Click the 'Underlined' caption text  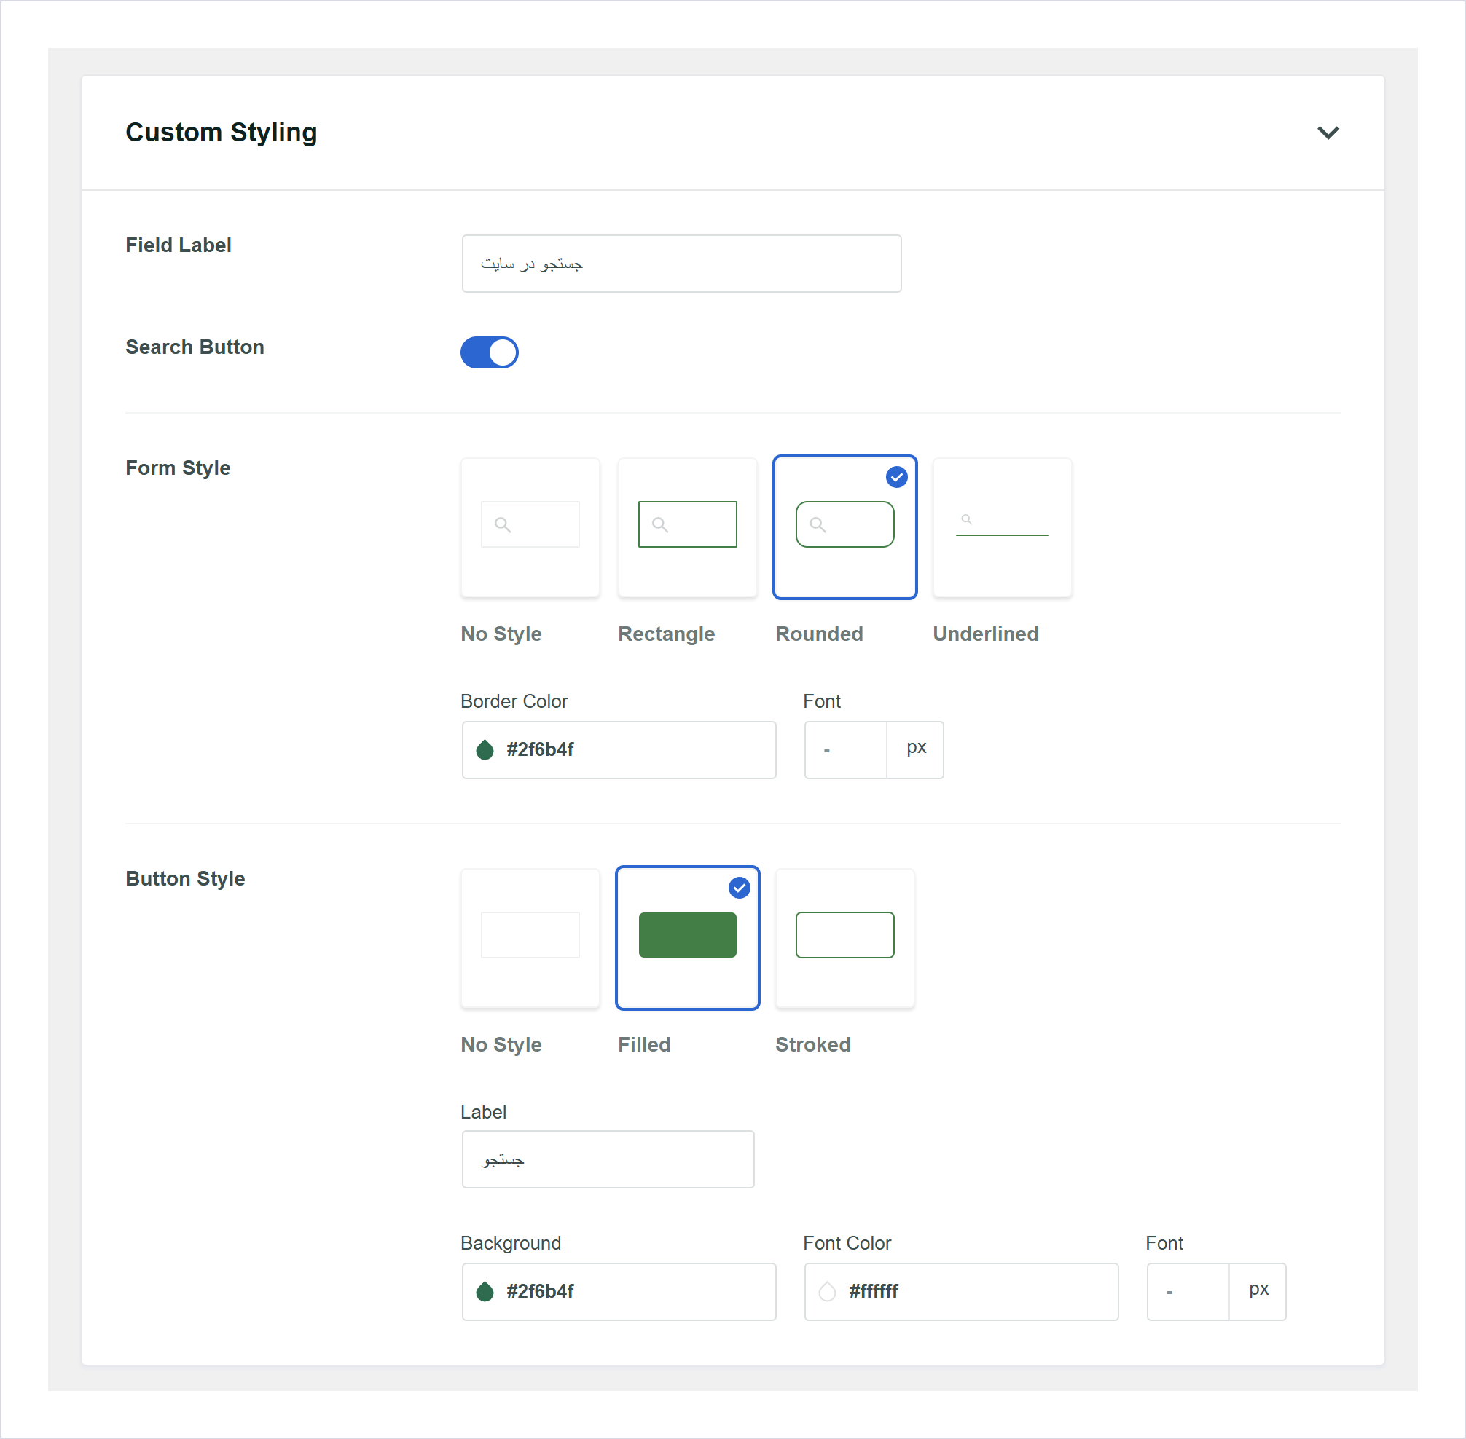[985, 634]
